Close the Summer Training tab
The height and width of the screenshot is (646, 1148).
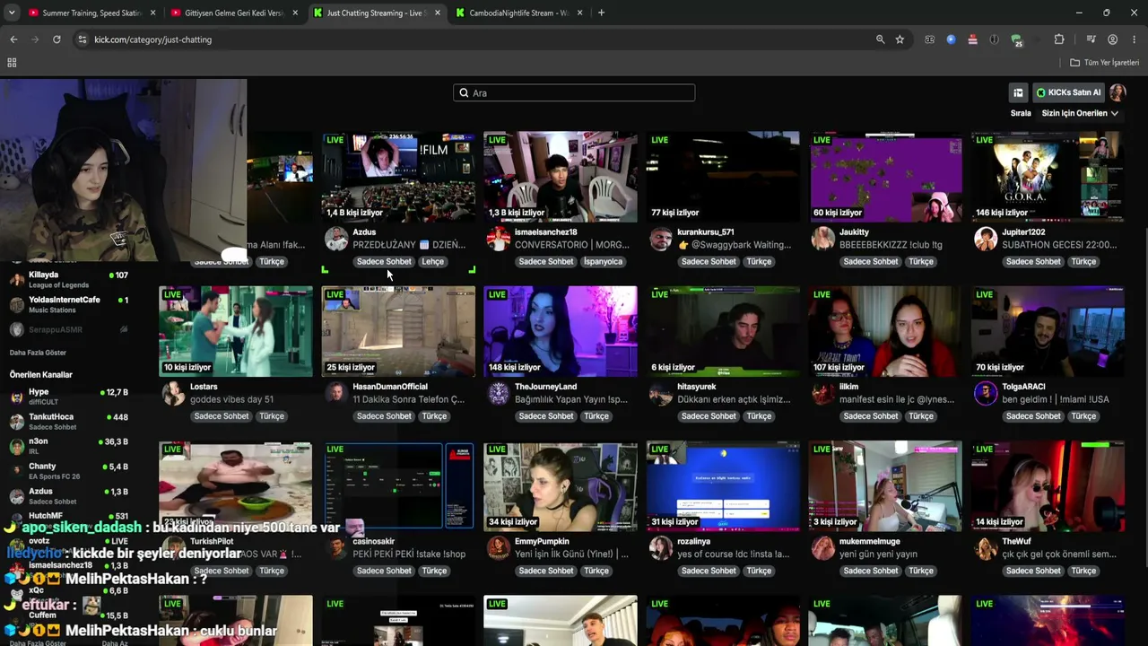(x=153, y=13)
